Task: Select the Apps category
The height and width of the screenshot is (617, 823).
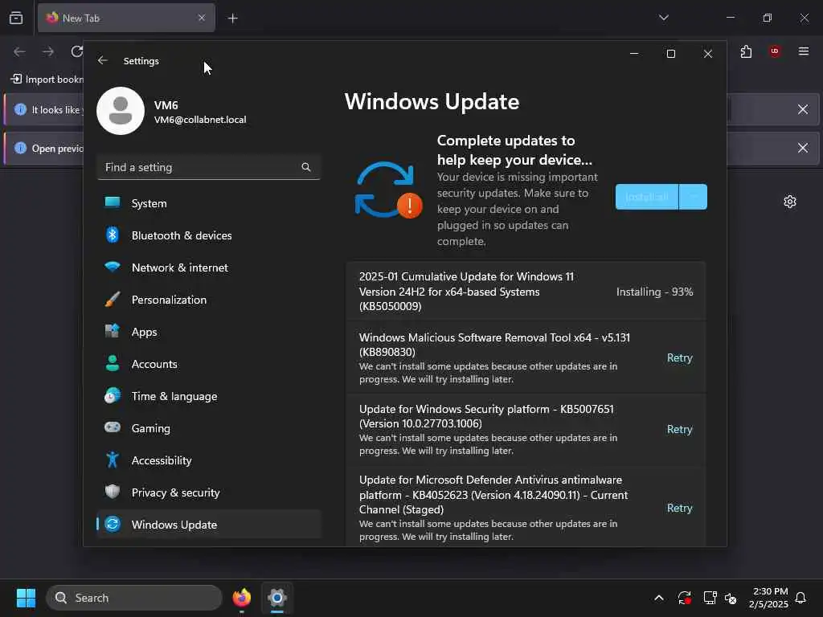Action: pos(208,332)
